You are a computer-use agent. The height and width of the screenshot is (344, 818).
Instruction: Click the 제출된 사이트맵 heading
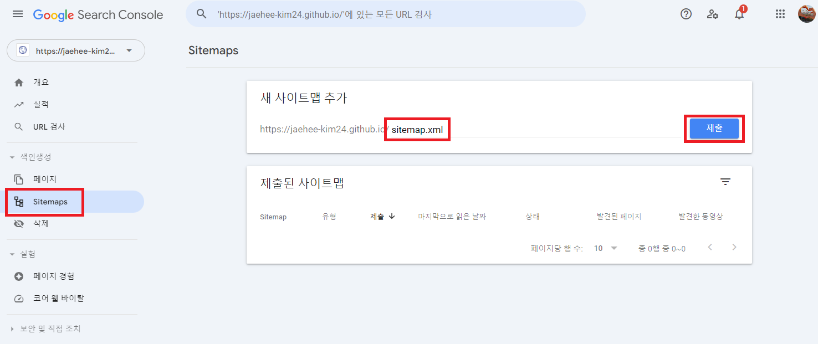[x=303, y=183]
